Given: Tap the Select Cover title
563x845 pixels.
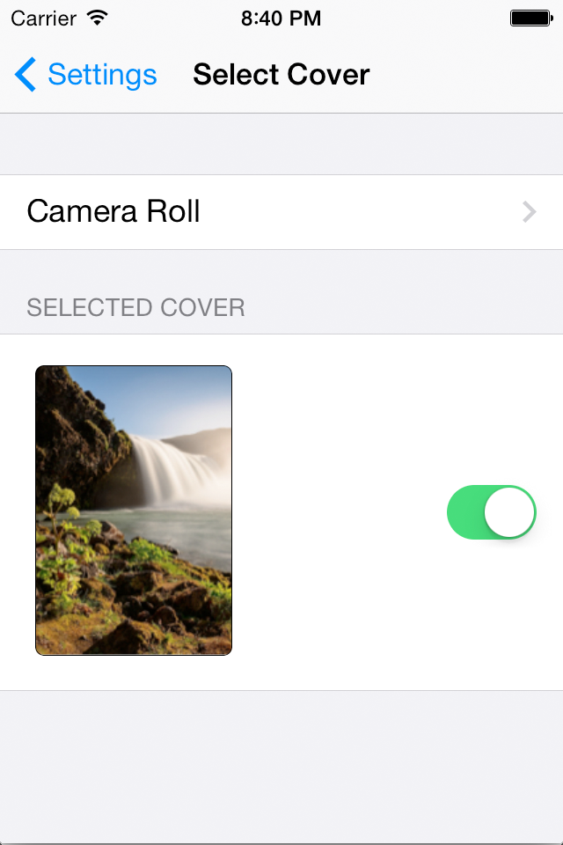Looking at the screenshot, I should click(x=281, y=75).
